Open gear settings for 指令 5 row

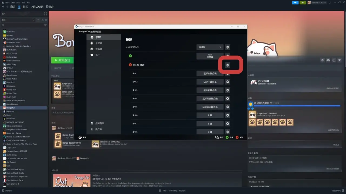click(x=228, y=107)
